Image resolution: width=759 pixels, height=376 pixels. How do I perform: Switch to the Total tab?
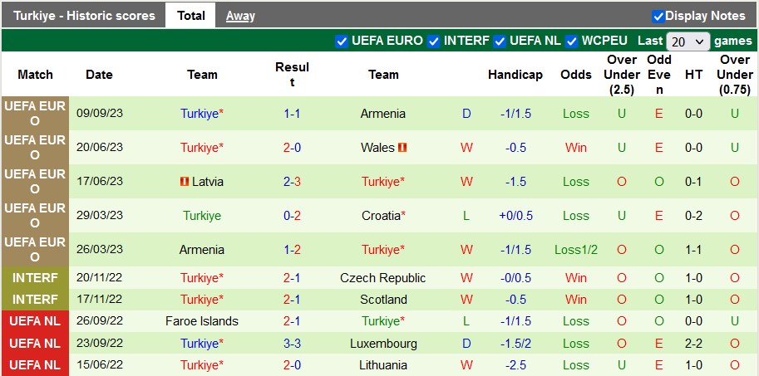(x=191, y=16)
